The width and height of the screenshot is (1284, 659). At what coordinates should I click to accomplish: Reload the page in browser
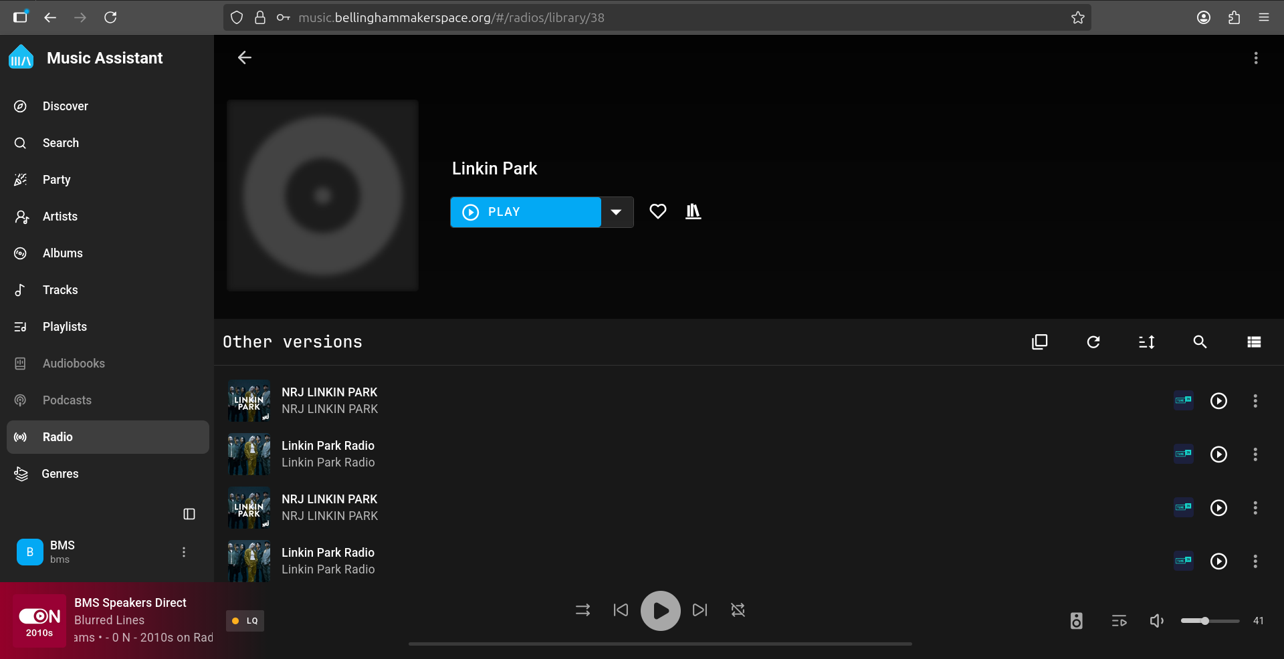pos(111,17)
